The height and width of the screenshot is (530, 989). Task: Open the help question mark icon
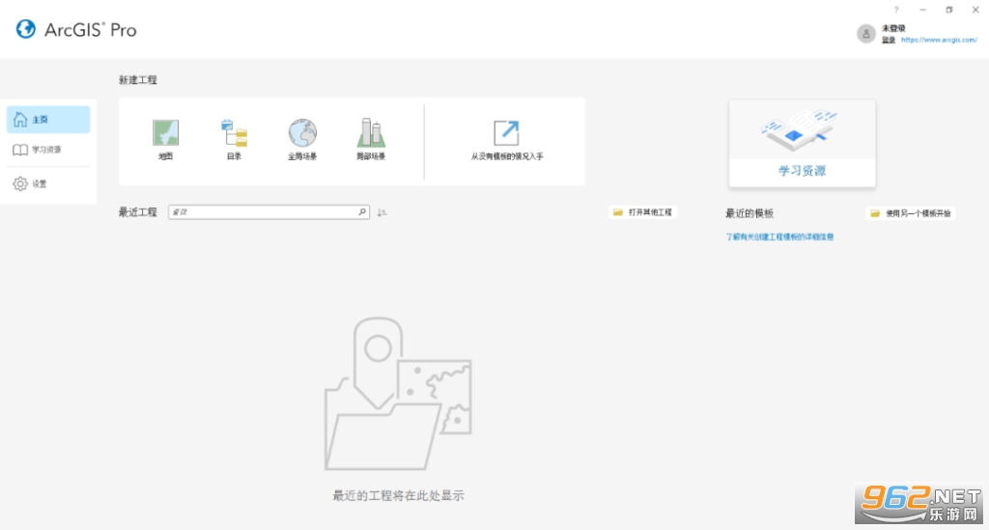[x=896, y=10]
